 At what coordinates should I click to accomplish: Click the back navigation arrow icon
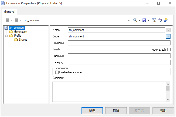7,20
